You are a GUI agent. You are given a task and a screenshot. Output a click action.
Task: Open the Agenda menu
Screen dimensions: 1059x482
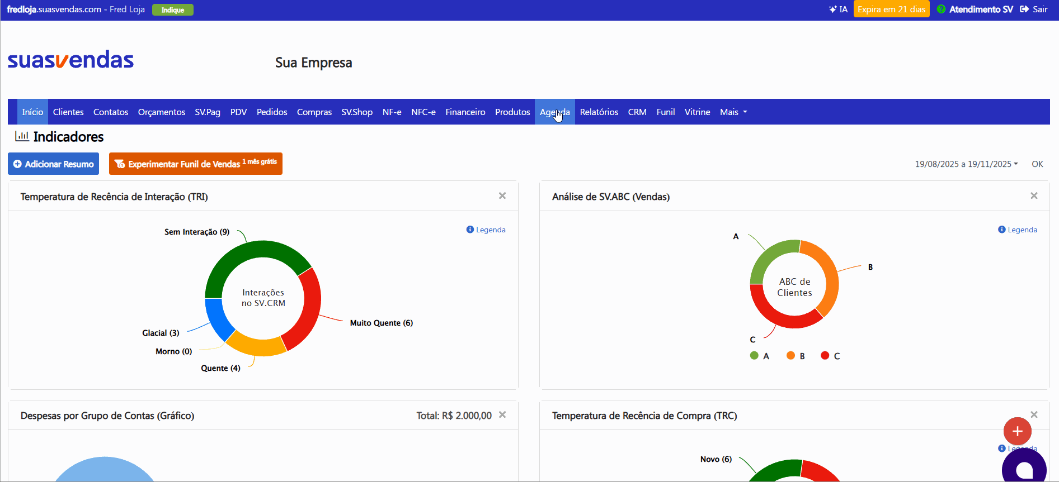555,112
